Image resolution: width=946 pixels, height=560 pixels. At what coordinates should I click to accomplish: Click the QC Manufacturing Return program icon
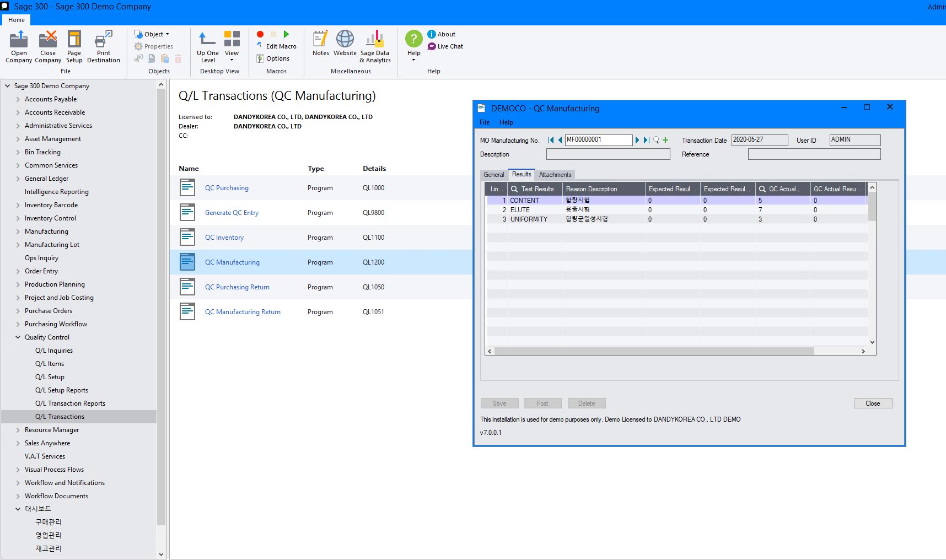click(187, 311)
